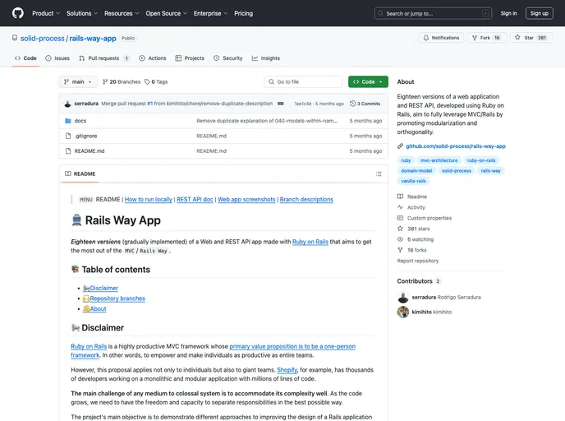Open the README outline icon
565x421 pixels.
[379, 174]
